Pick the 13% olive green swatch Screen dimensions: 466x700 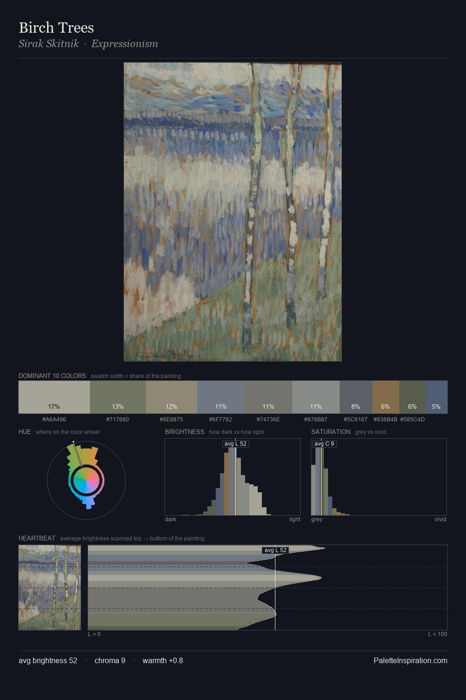118,397
